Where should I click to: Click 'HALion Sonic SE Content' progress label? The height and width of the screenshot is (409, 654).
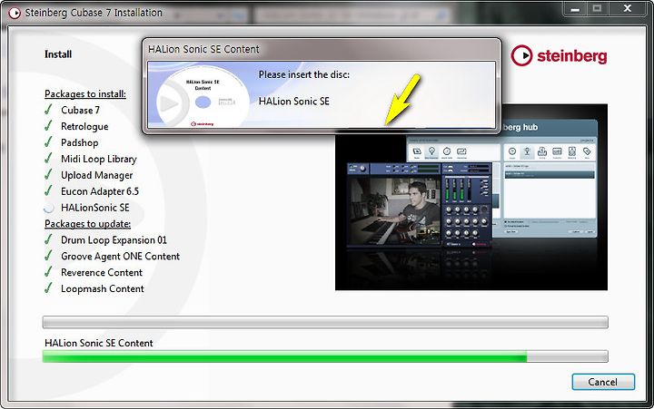(x=99, y=343)
